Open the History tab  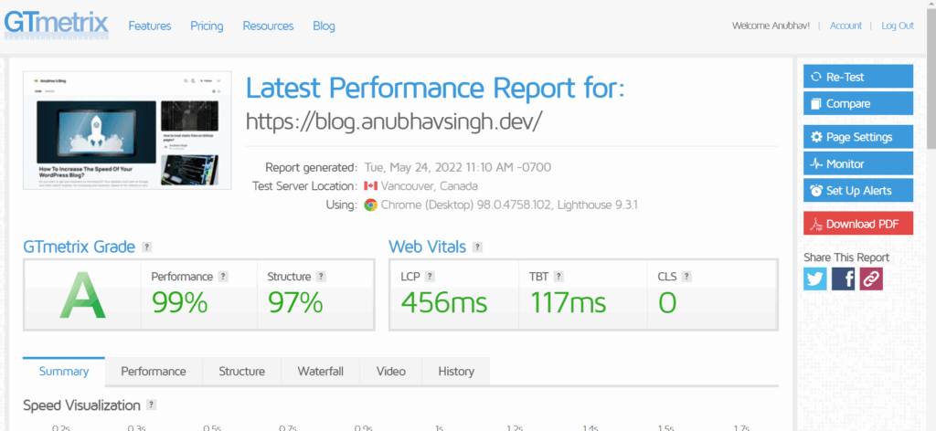(456, 372)
